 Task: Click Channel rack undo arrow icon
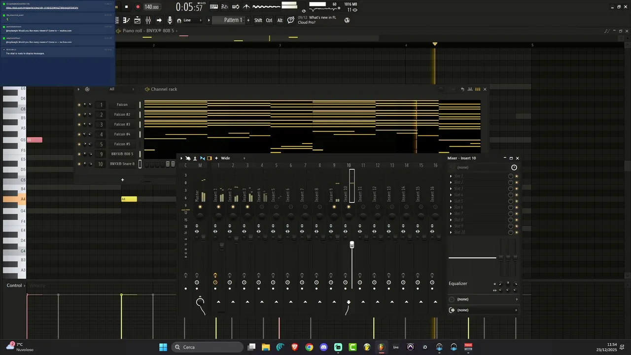[x=462, y=89]
